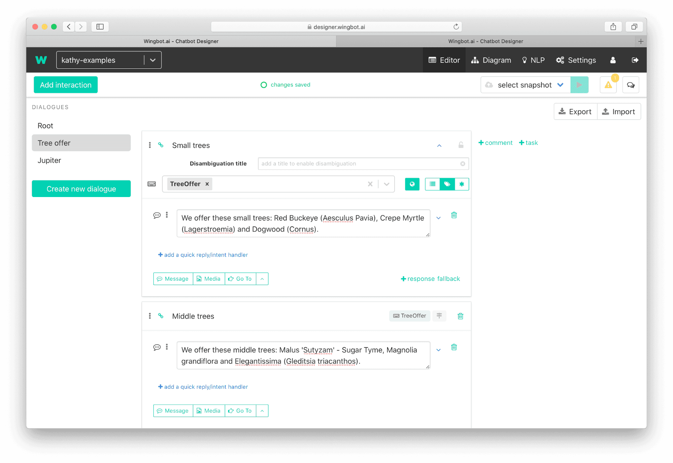Click the globe button beside intent selector
The height and width of the screenshot is (463, 673).
point(412,184)
